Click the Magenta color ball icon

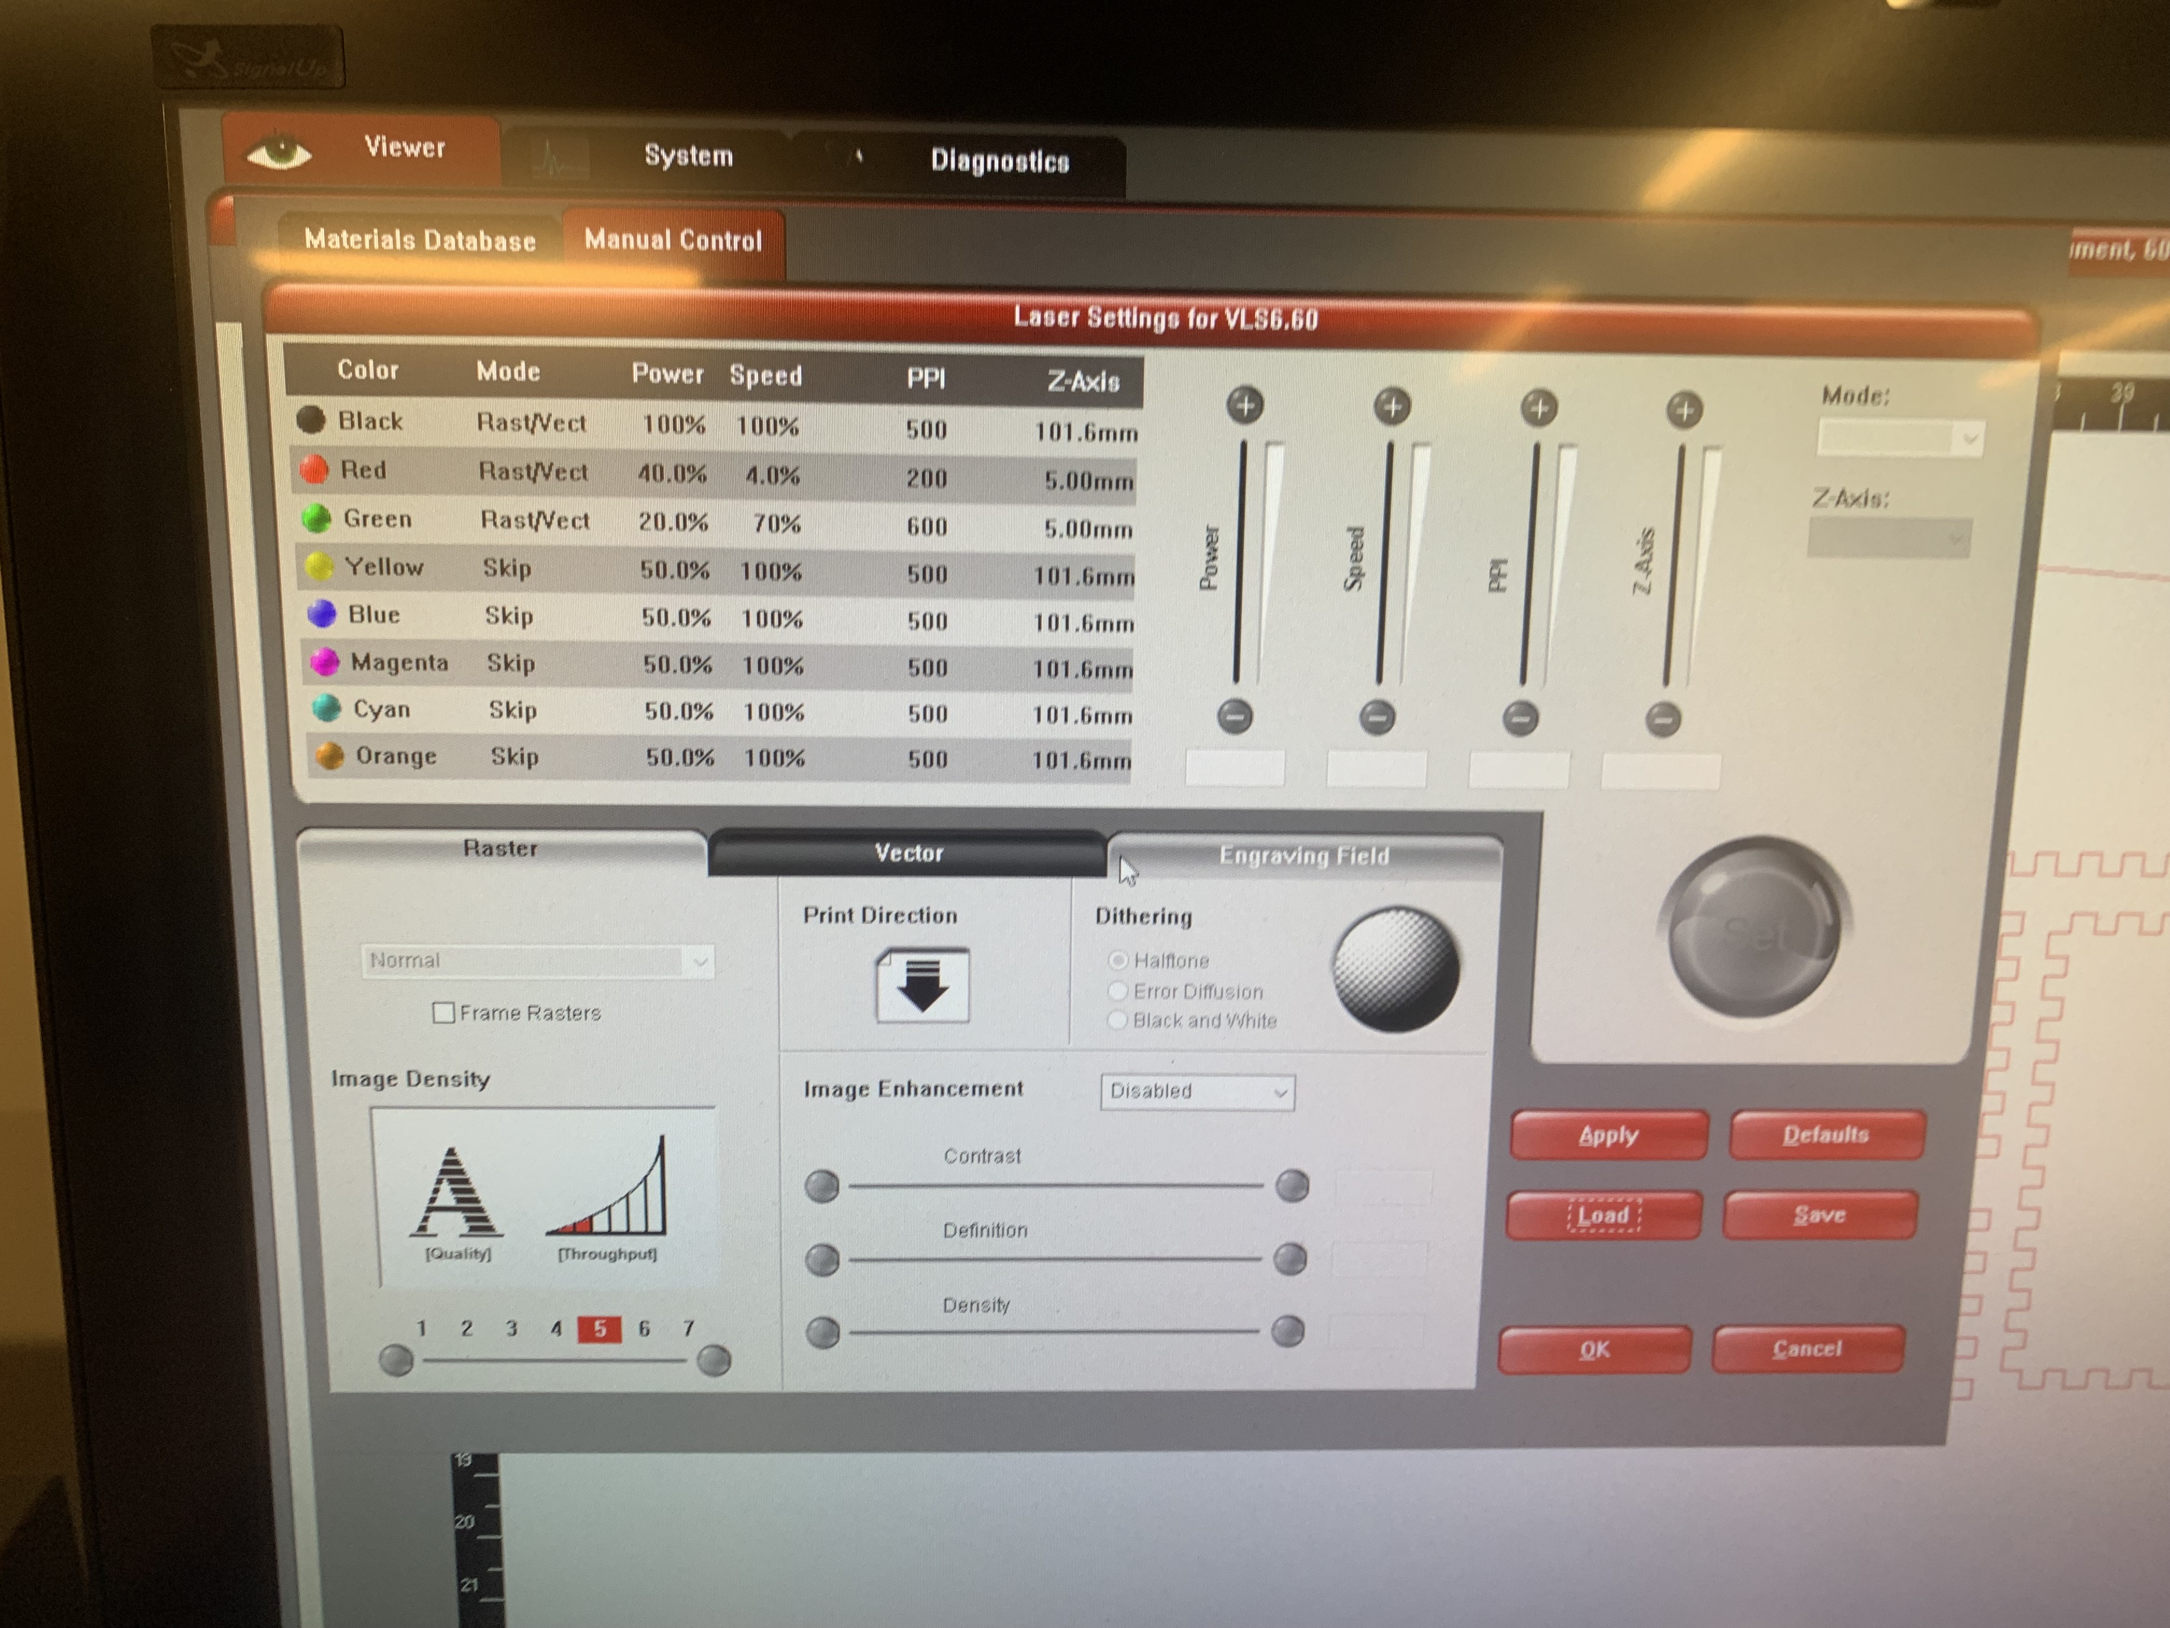(x=325, y=662)
